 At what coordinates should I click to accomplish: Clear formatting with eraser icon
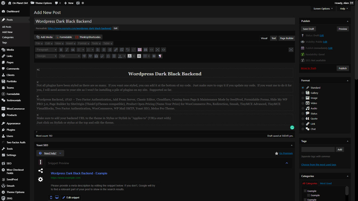(102, 56)
